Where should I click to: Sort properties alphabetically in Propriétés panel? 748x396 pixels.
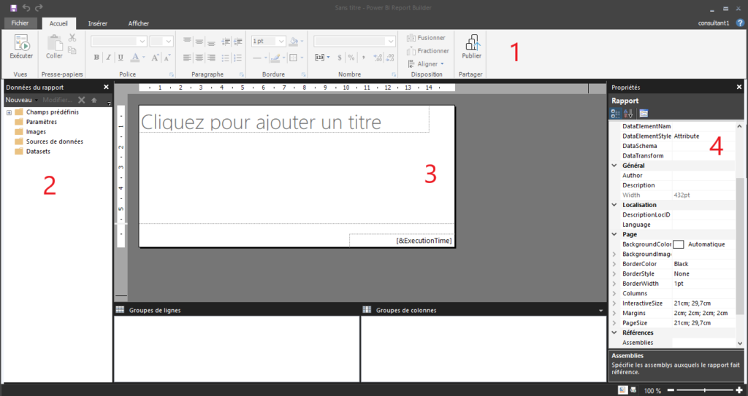(x=628, y=114)
